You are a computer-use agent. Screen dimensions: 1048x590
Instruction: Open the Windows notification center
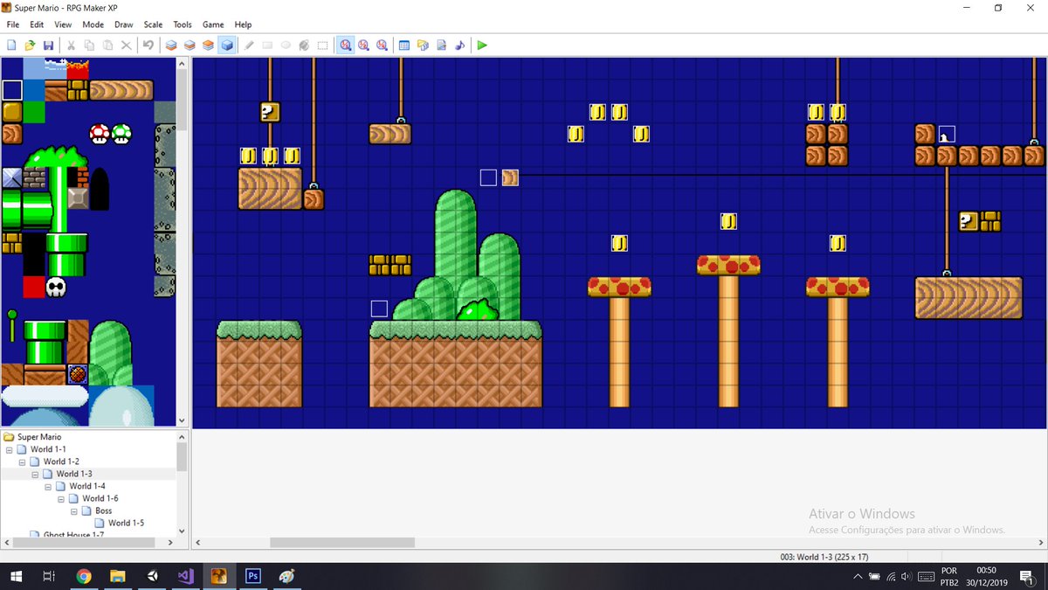tap(1027, 576)
